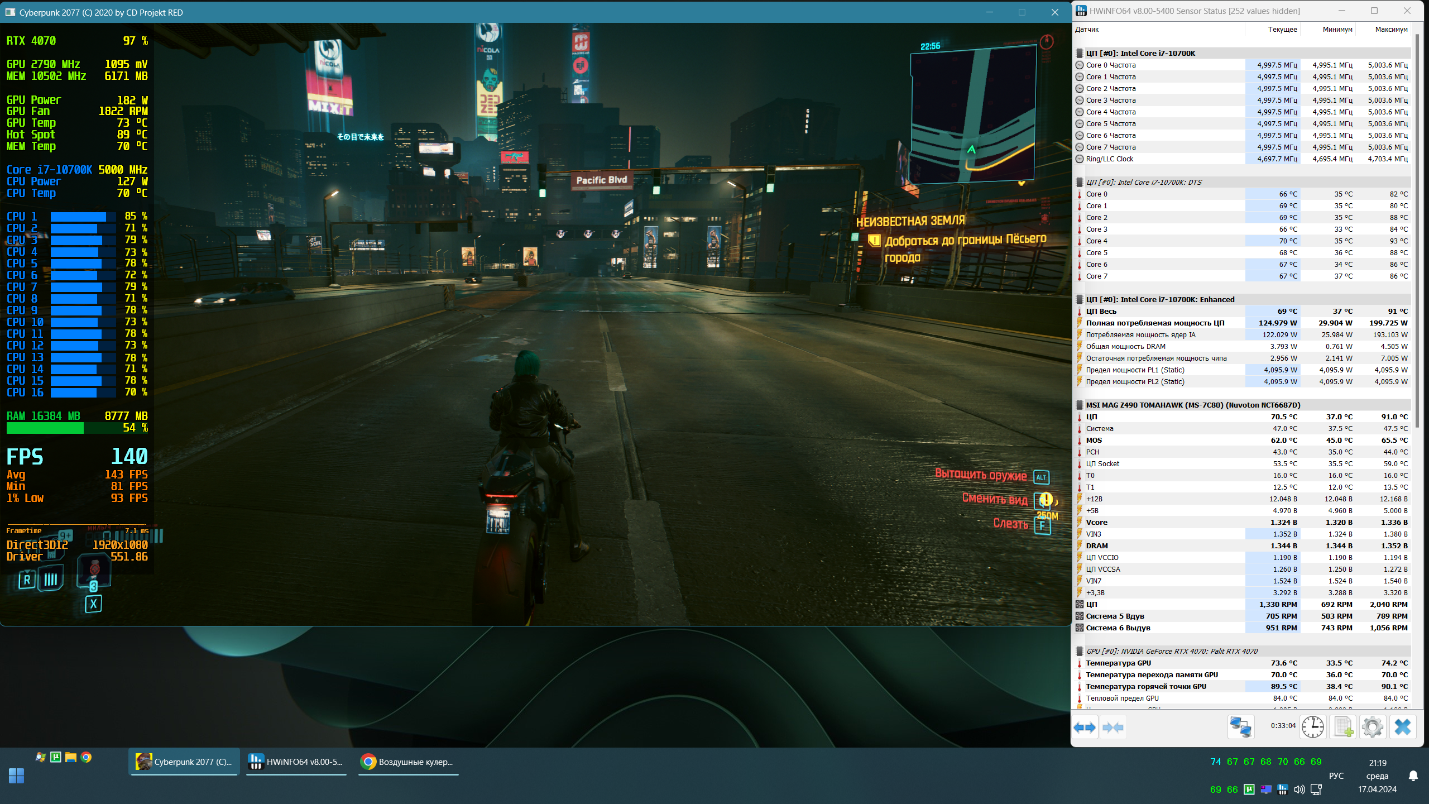1429x804 pixels.
Task: Open notification center via bell icon
Action: [x=1413, y=776]
